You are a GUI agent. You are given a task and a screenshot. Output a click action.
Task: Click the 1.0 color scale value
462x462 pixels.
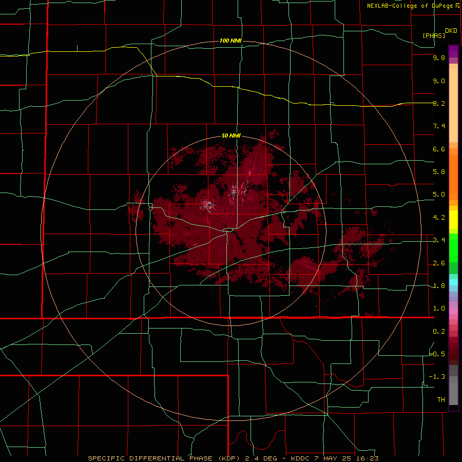[x=439, y=309]
